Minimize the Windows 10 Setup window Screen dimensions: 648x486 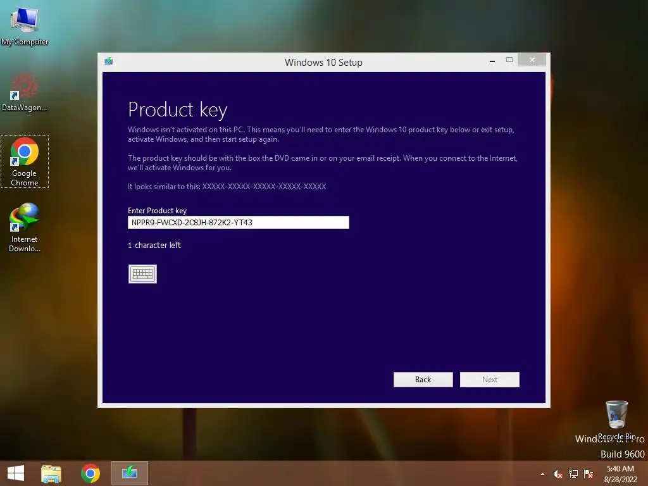tap(492, 61)
